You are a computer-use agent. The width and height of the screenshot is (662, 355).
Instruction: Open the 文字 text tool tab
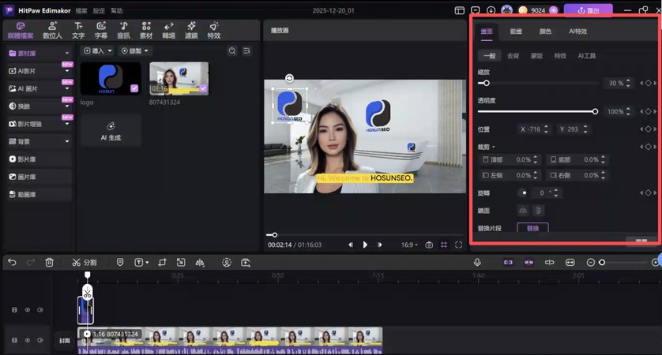(78, 30)
